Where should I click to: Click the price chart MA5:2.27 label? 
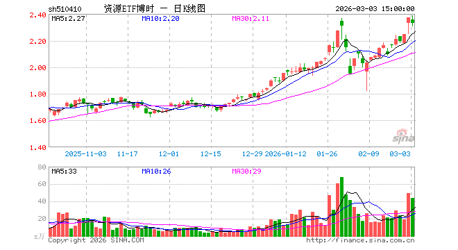point(68,19)
